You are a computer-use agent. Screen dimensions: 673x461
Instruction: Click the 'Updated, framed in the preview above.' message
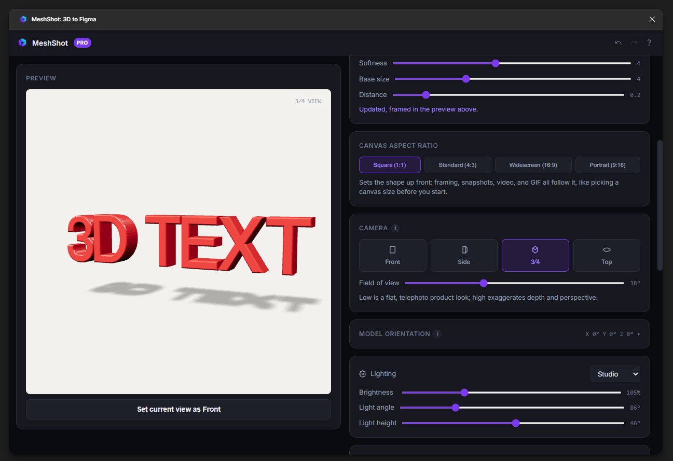(x=418, y=109)
